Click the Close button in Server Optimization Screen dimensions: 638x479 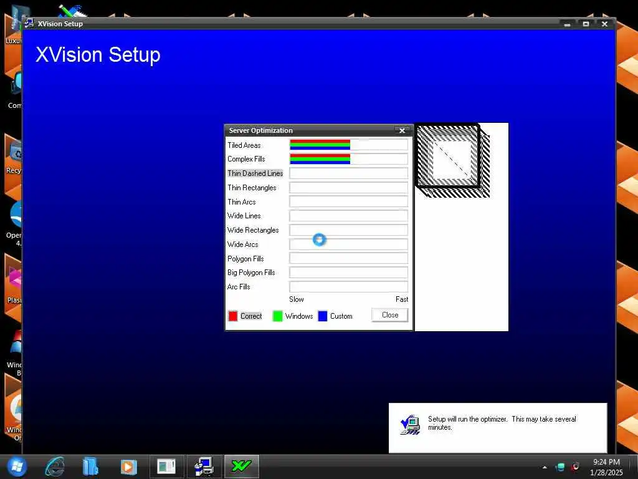(390, 315)
